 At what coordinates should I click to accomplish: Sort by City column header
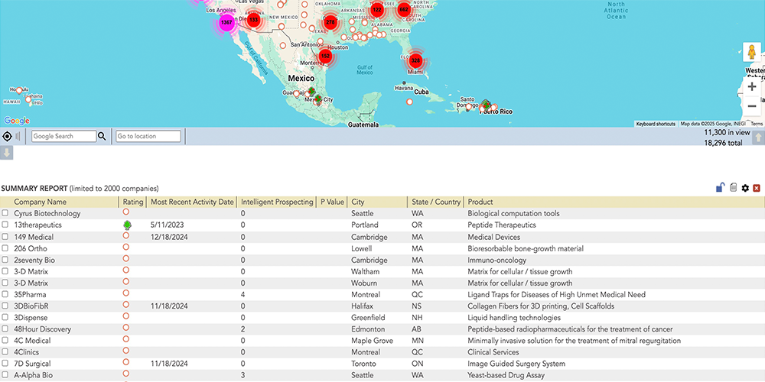click(357, 202)
